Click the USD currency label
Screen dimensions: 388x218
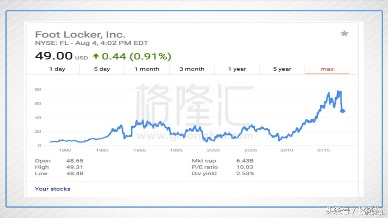point(81,58)
